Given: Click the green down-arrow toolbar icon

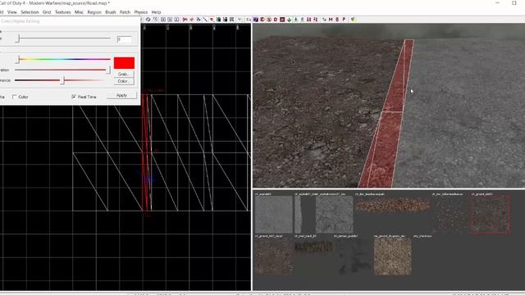Looking at the screenshot, I should [x=289, y=20].
